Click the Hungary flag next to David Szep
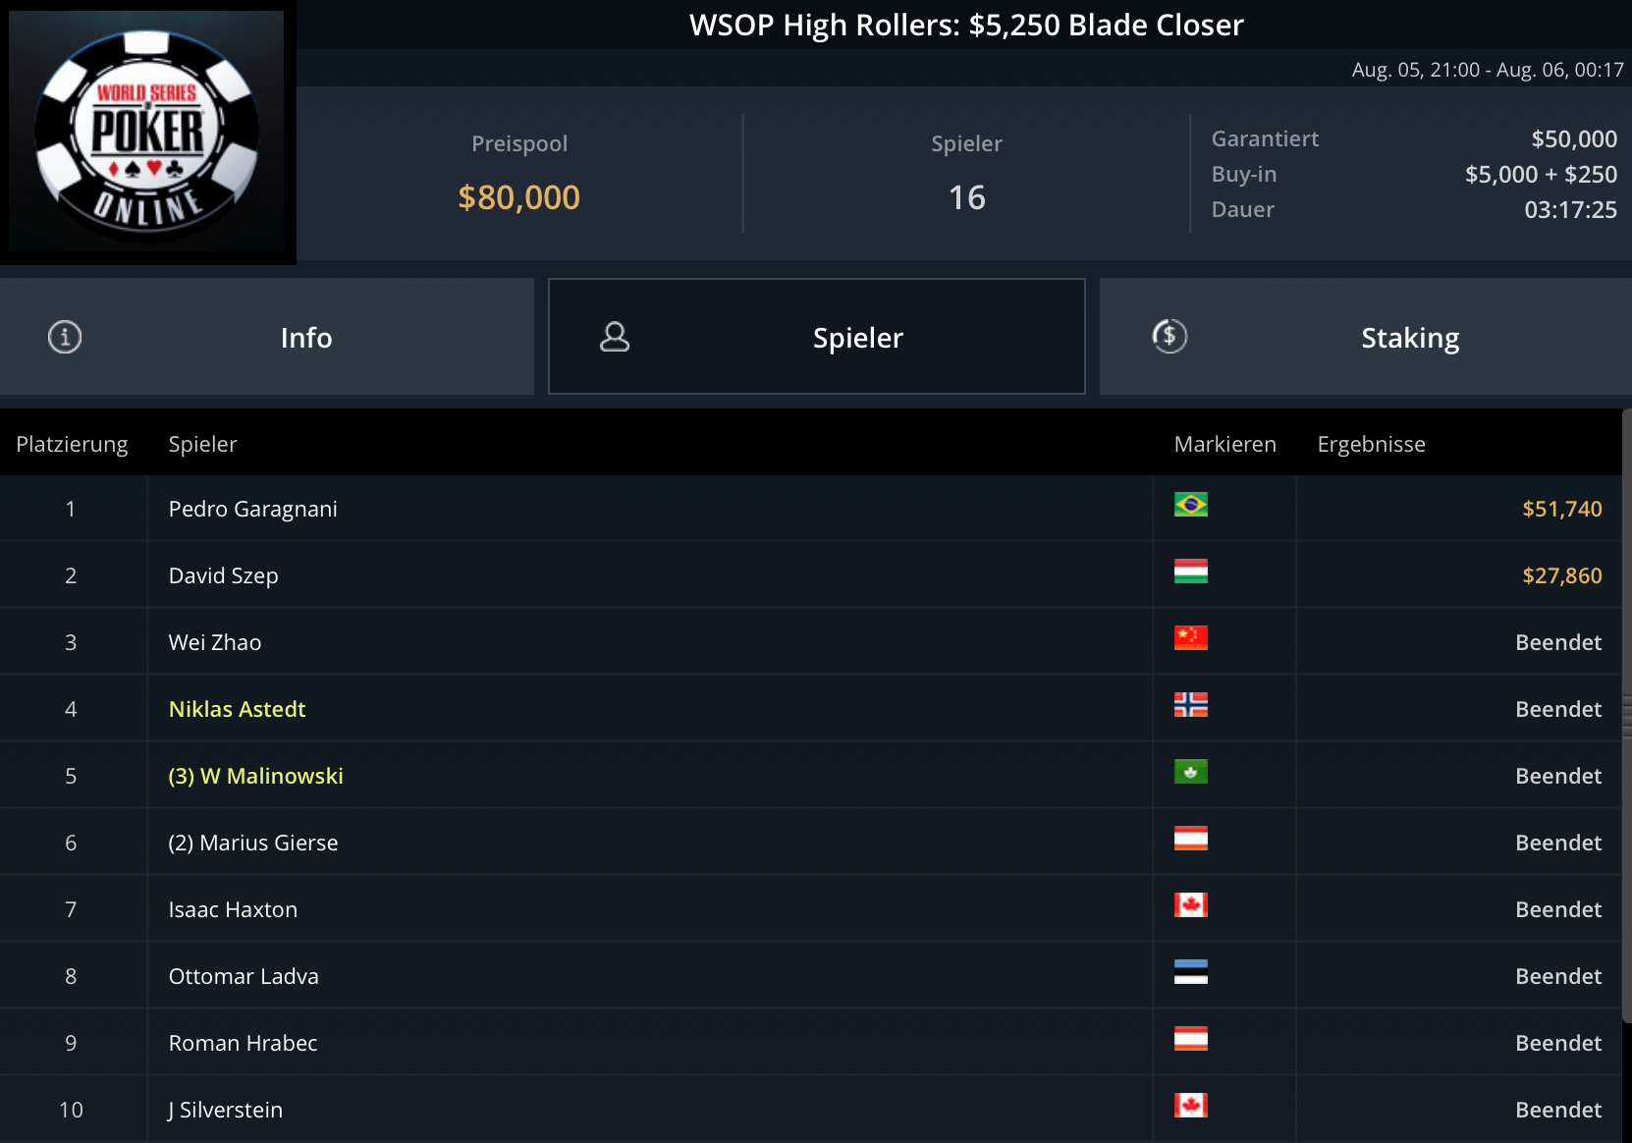 (1190, 571)
